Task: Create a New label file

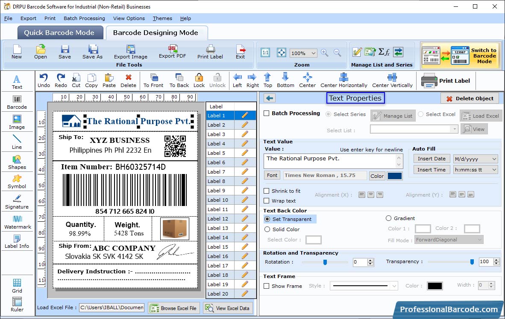Action: 17,52
